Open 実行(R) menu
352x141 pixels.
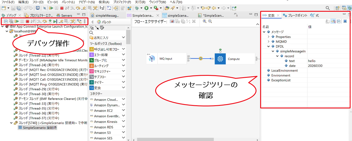[140, 2]
